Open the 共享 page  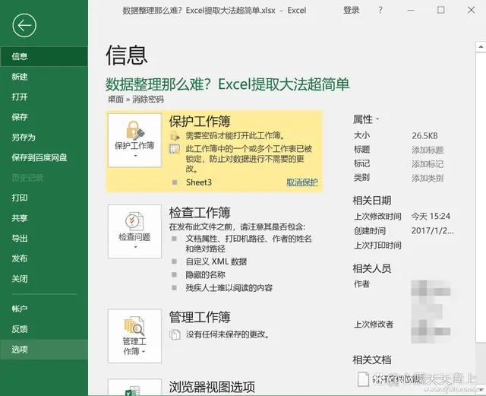click(x=44, y=218)
